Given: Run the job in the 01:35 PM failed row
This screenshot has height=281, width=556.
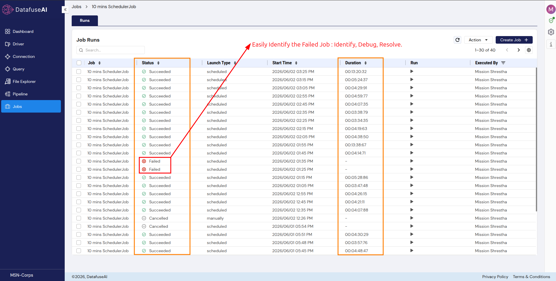Looking at the screenshot, I should pos(412,161).
